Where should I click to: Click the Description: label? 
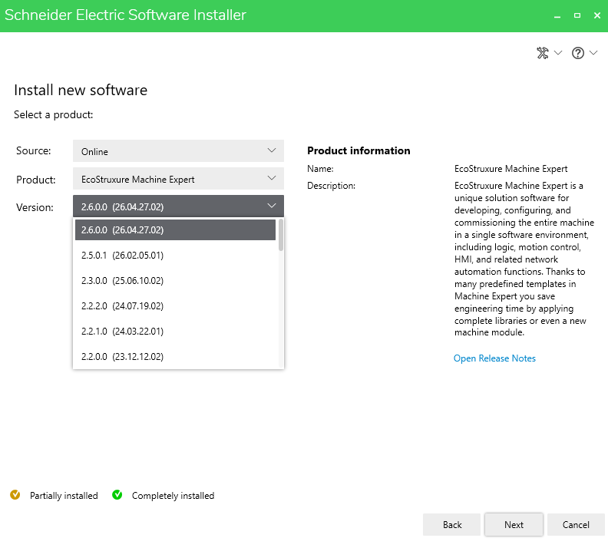tap(331, 186)
